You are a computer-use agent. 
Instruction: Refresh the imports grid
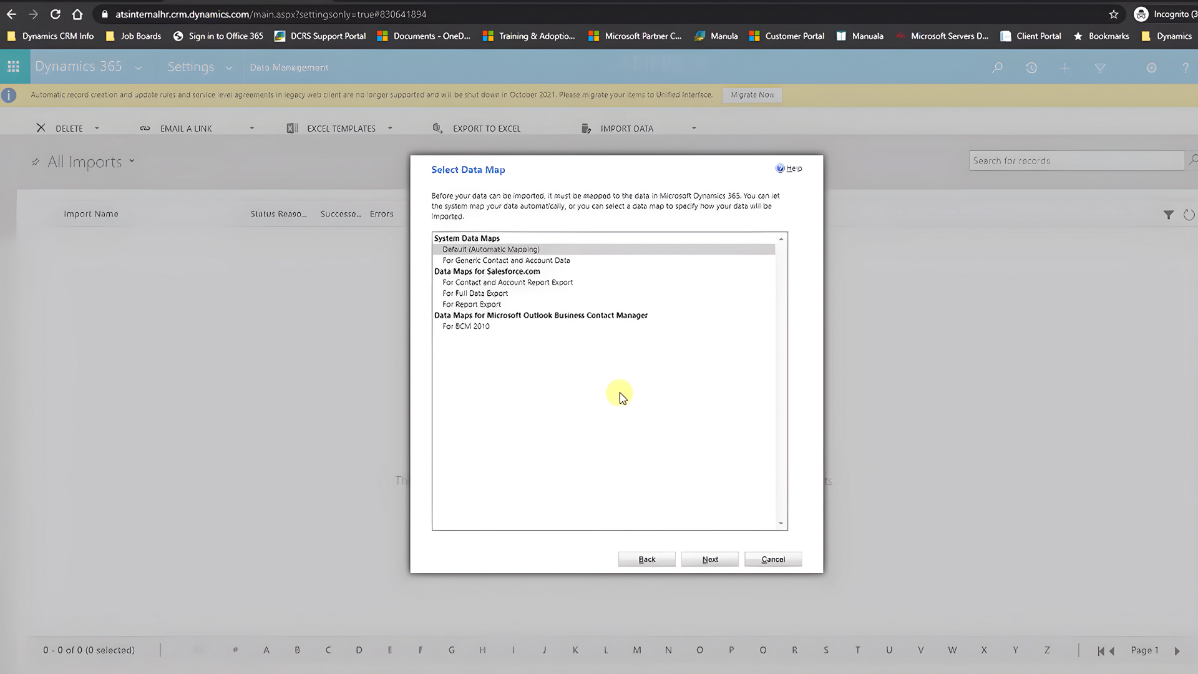click(x=1189, y=215)
